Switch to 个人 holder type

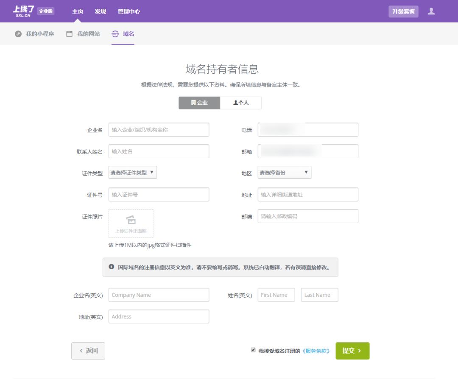[x=241, y=102]
